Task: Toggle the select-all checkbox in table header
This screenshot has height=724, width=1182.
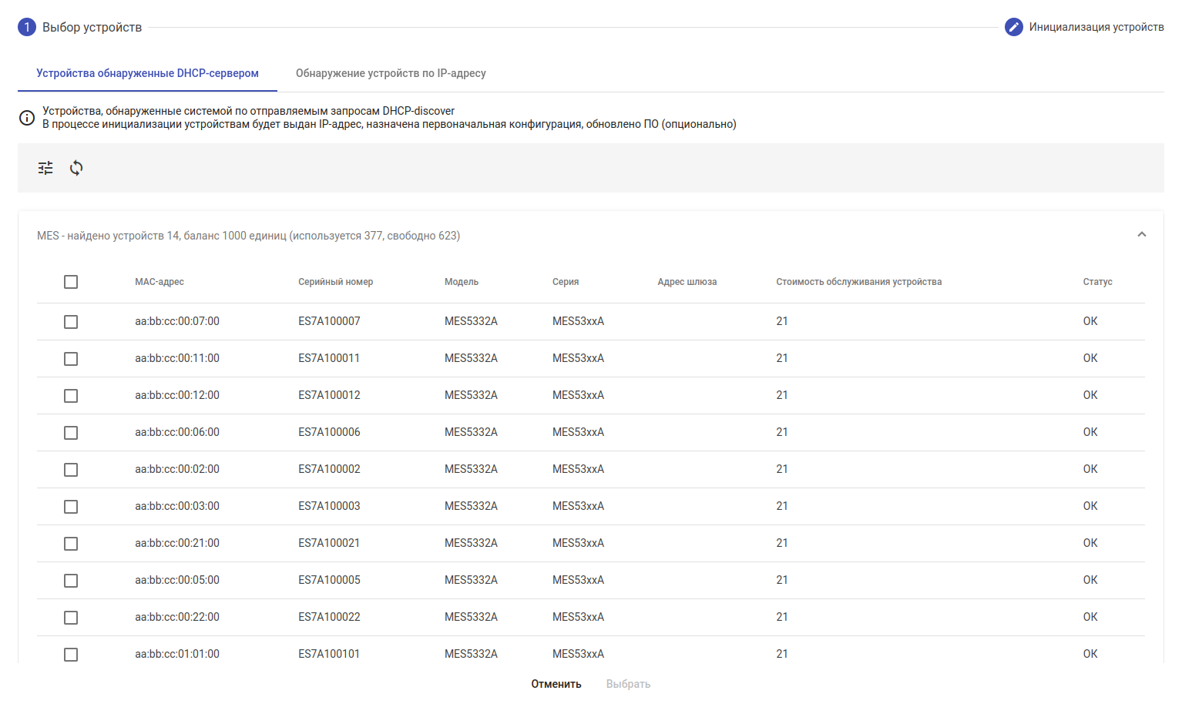Action: [71, 282]
